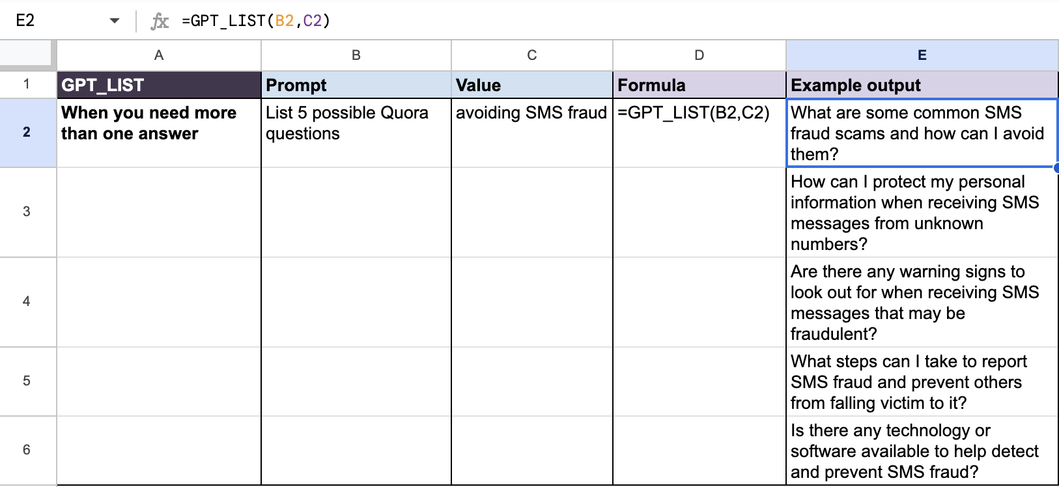Click the =GPT_LIST(B2,C2) cell in Formula column

pyautogui.click(x=699, y=132)
